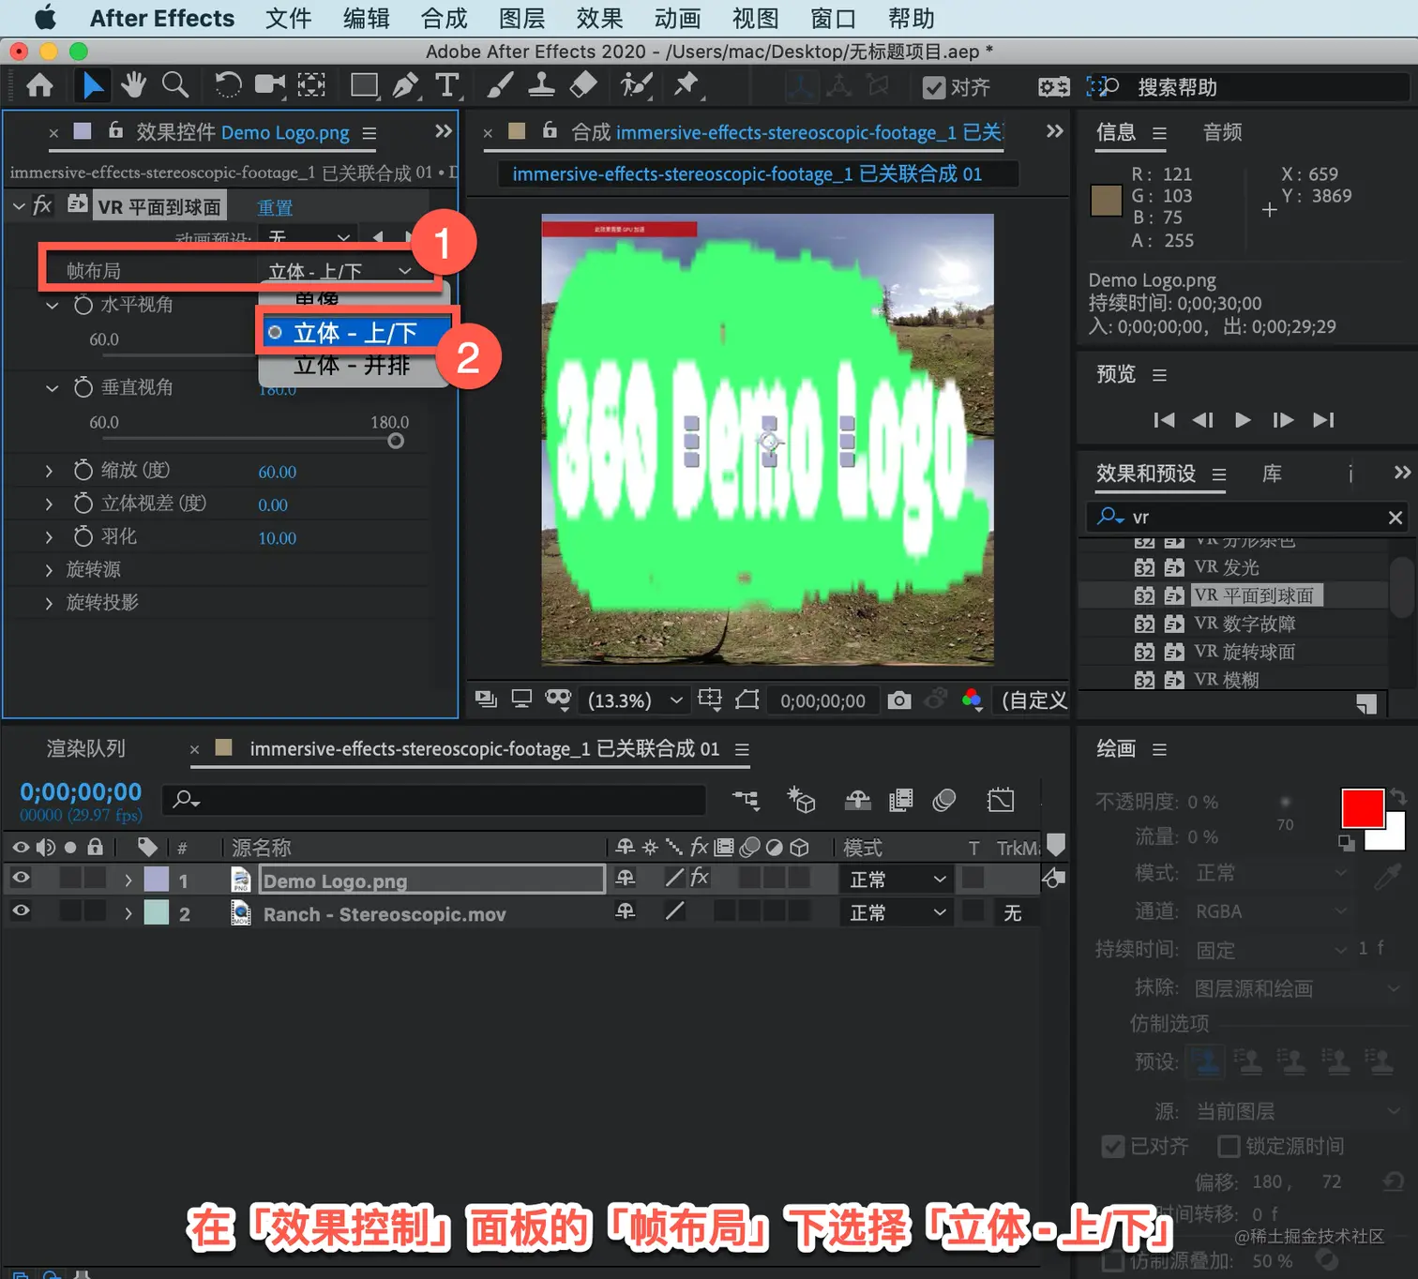The image size is (1418, 1279).
Task: Open the viewer magnification (13.3%) dropdown
Action: (x=635, y=700)
